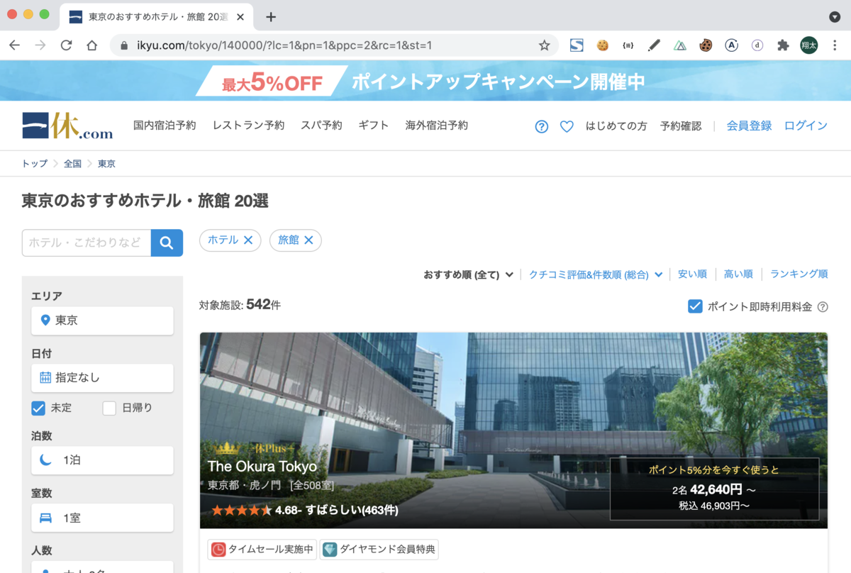Click the help question mark icon
Image resolution: width=851 pixels, height=573 pixels.
(541, 126)
